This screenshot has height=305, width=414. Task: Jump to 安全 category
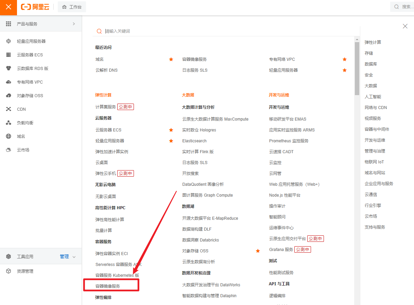[x=369, y=75]
